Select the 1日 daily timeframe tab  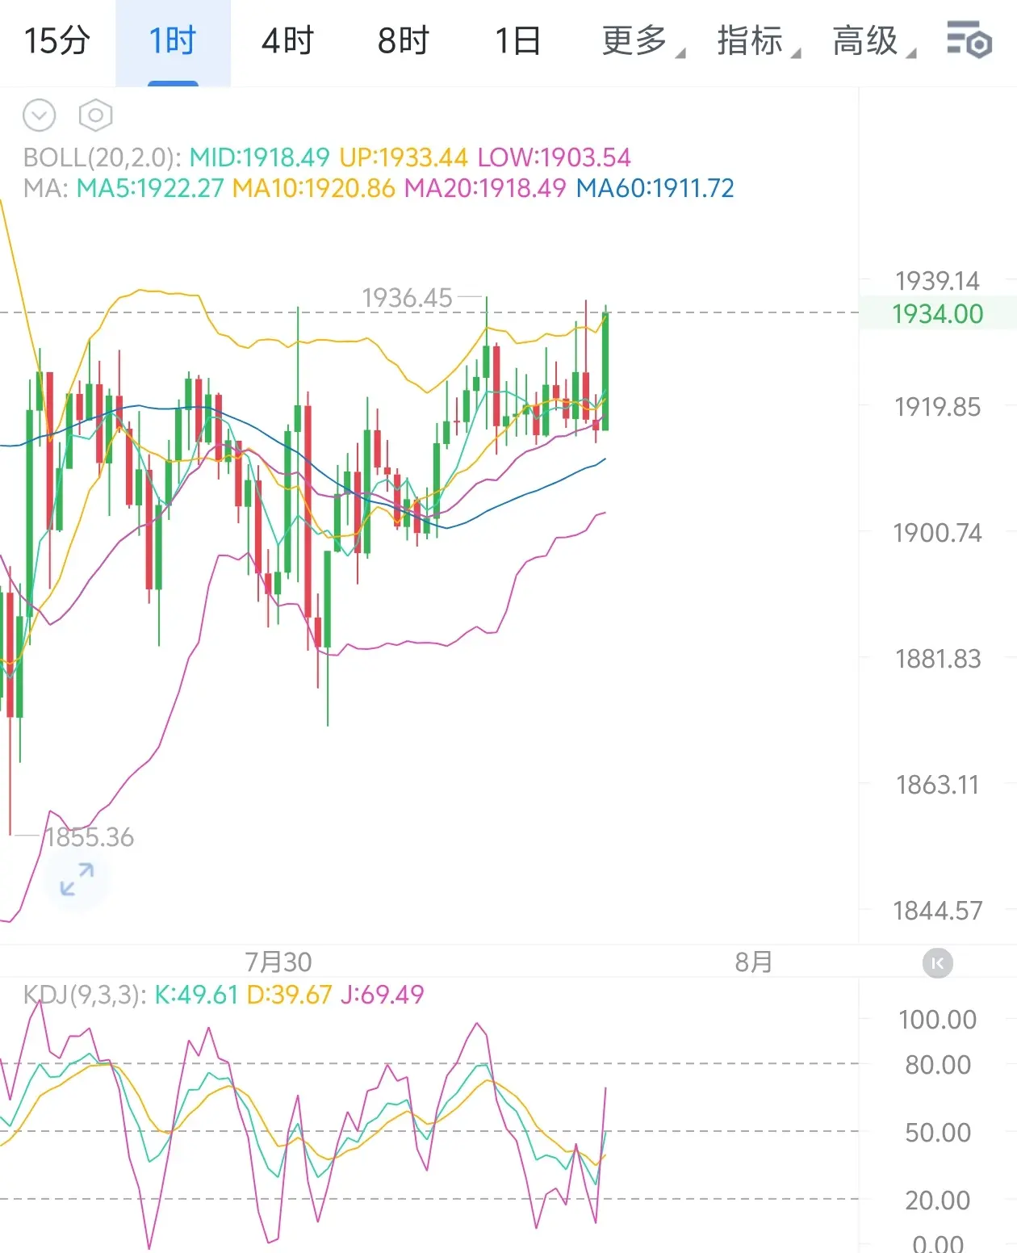[x=517, y=41]
